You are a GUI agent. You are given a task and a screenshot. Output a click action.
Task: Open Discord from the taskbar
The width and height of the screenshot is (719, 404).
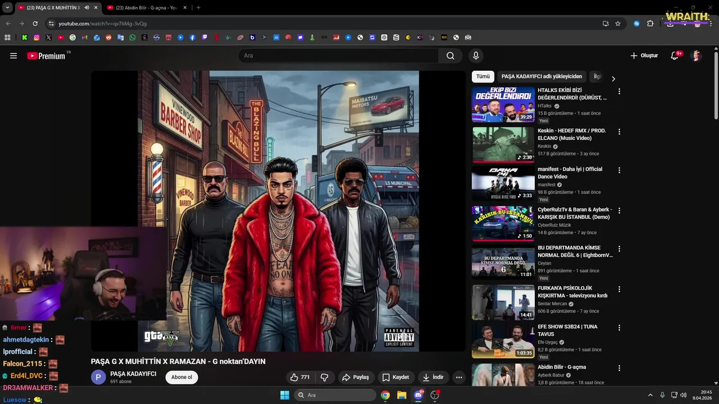(418, 395)
